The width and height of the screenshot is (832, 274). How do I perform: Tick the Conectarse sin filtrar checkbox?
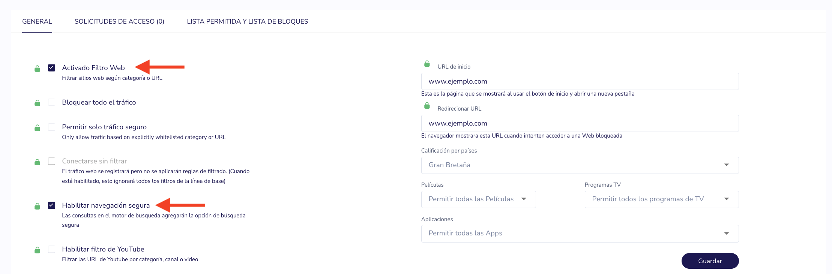pos(52,161)
